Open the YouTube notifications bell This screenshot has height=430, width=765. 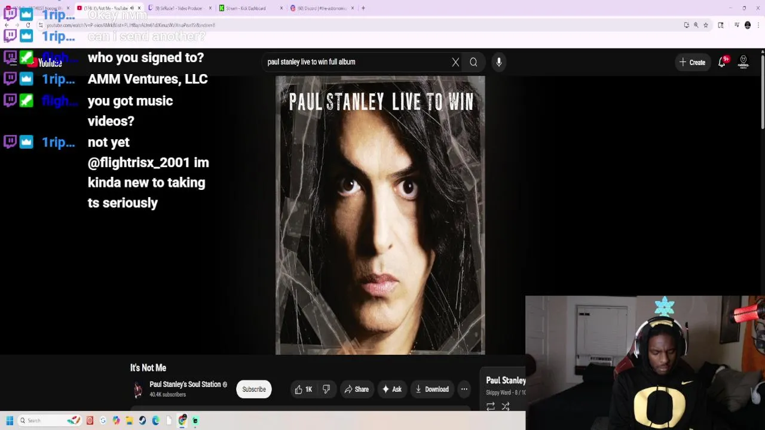click(x=722, y=62)
